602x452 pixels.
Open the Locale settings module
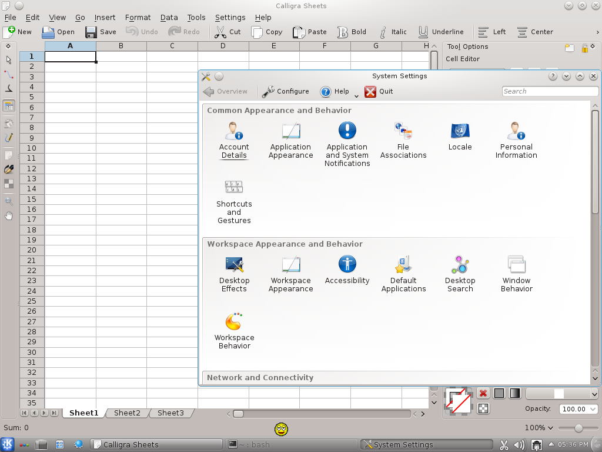click(x=460, y=136)
